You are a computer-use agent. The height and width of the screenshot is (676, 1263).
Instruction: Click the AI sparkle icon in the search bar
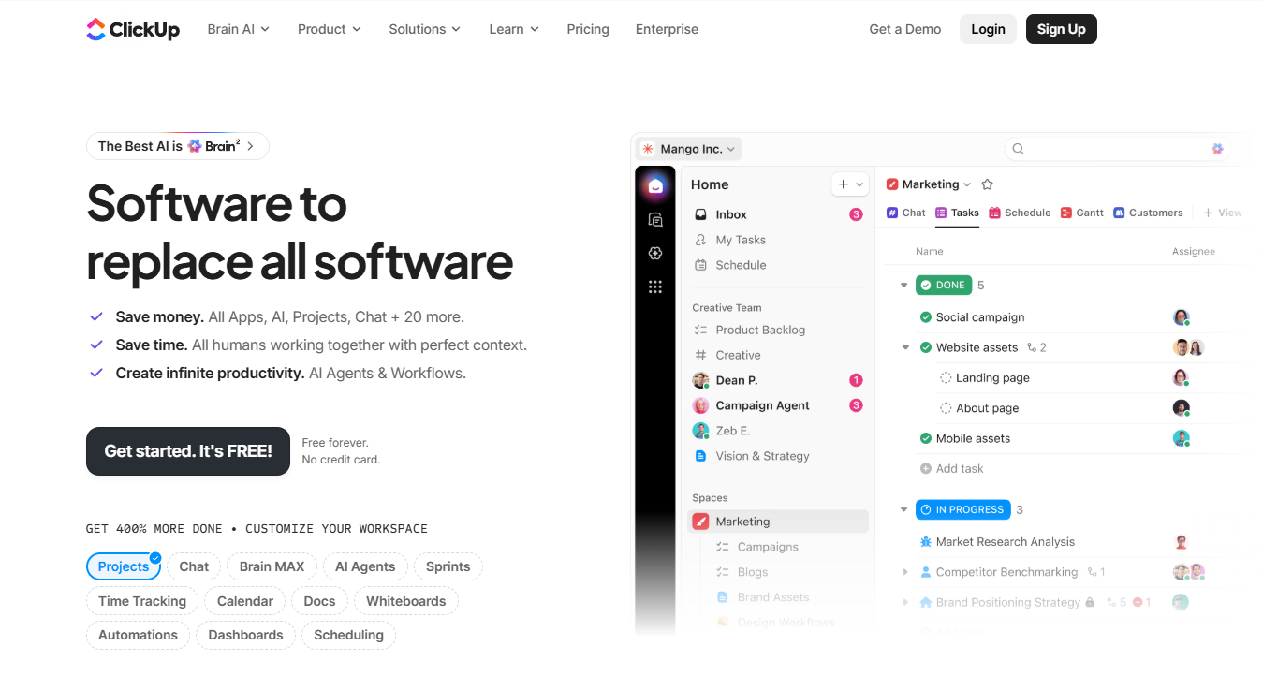click(x=1217, y=149)
